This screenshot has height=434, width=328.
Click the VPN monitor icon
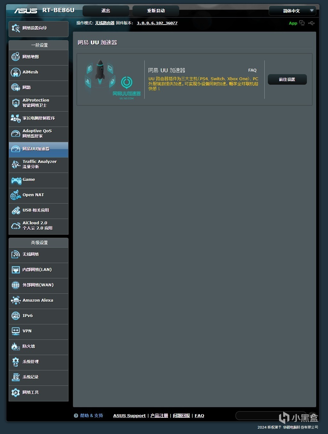click(16, 331)
